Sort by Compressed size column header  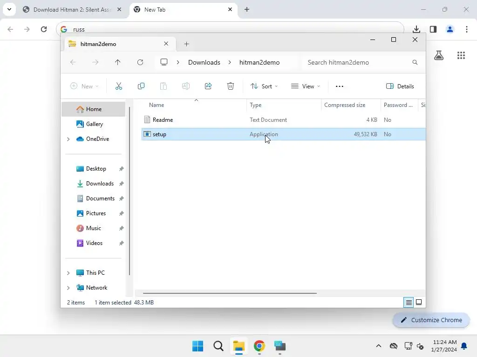[x=351, y=105]
